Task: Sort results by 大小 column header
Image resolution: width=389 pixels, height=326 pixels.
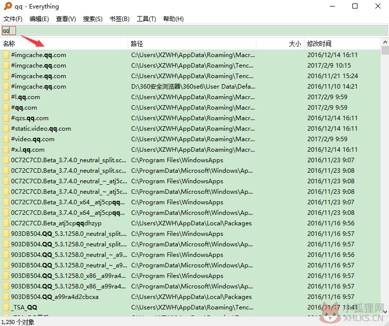Action: coord(280,44)
